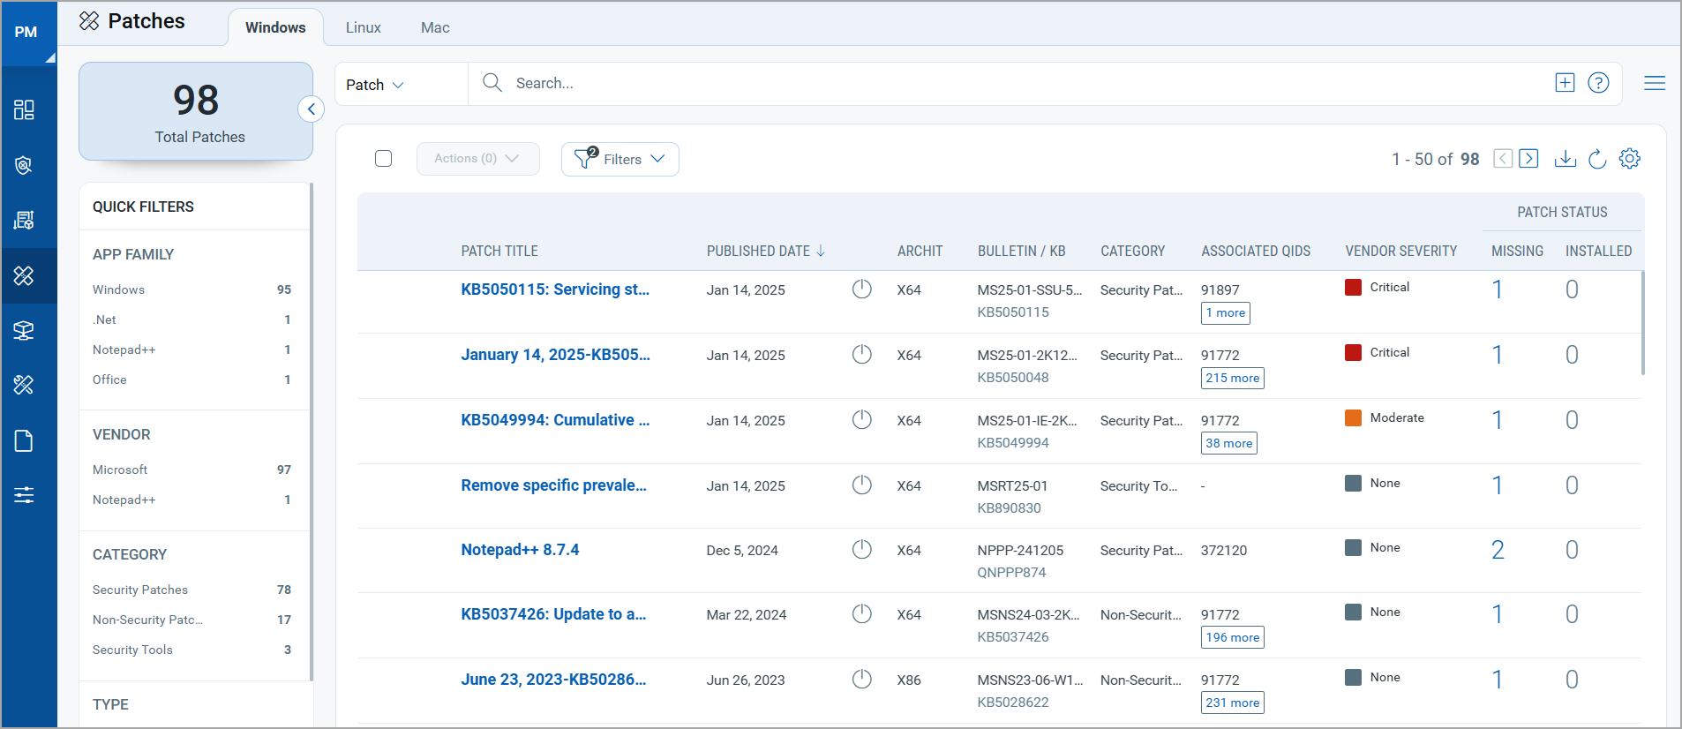This screenshot has width=1682, height=729.
Task: Open table settings gear icon
Action: (1629, 159)
